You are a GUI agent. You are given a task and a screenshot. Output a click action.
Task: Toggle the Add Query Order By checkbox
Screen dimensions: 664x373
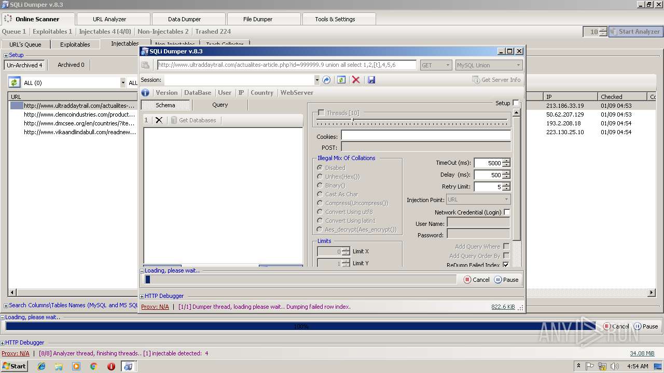(x=506, y=256)
